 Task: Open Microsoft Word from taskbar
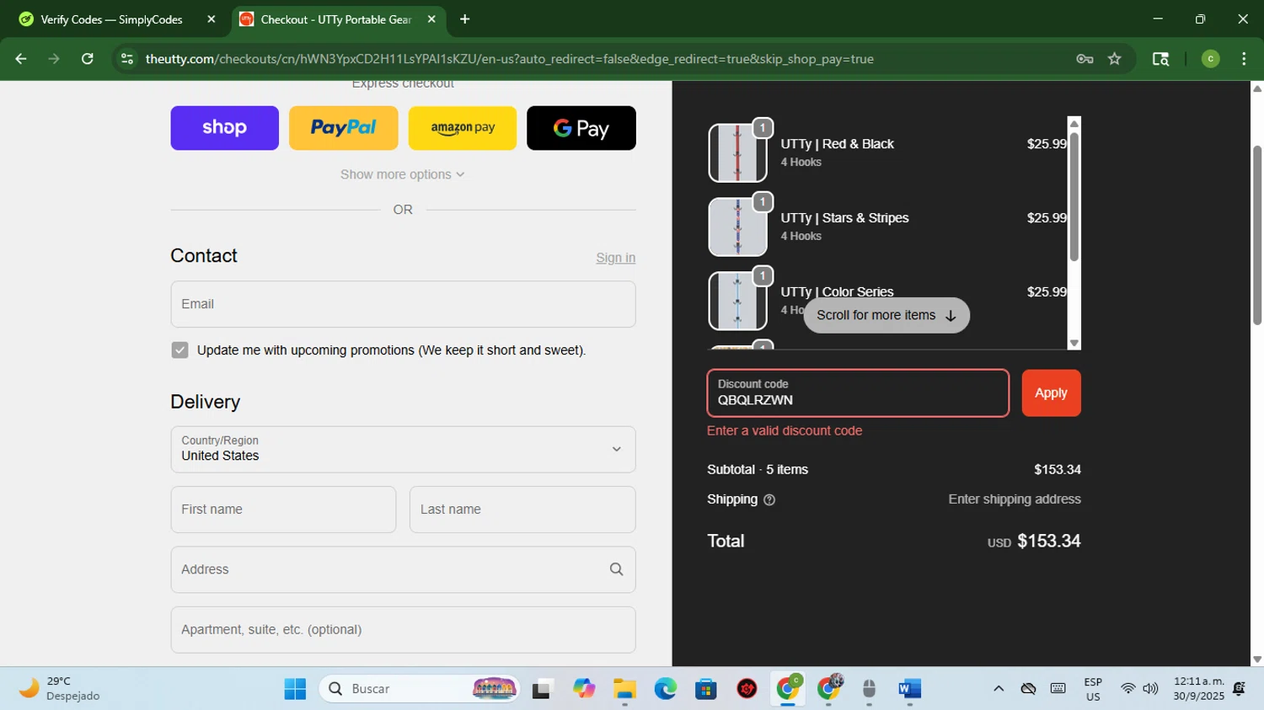(x=910, y=689)
